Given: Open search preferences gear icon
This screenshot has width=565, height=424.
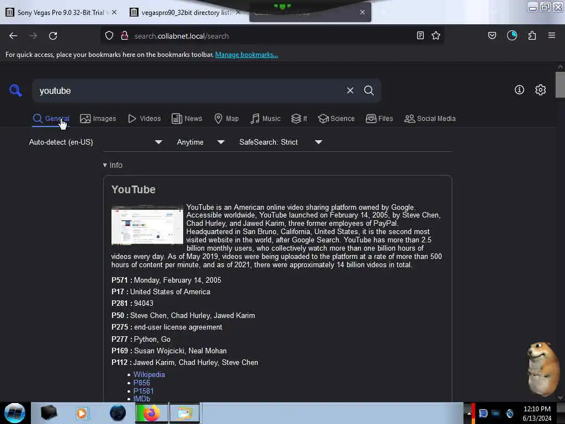Looking at the screenshot, I should 541,90.
